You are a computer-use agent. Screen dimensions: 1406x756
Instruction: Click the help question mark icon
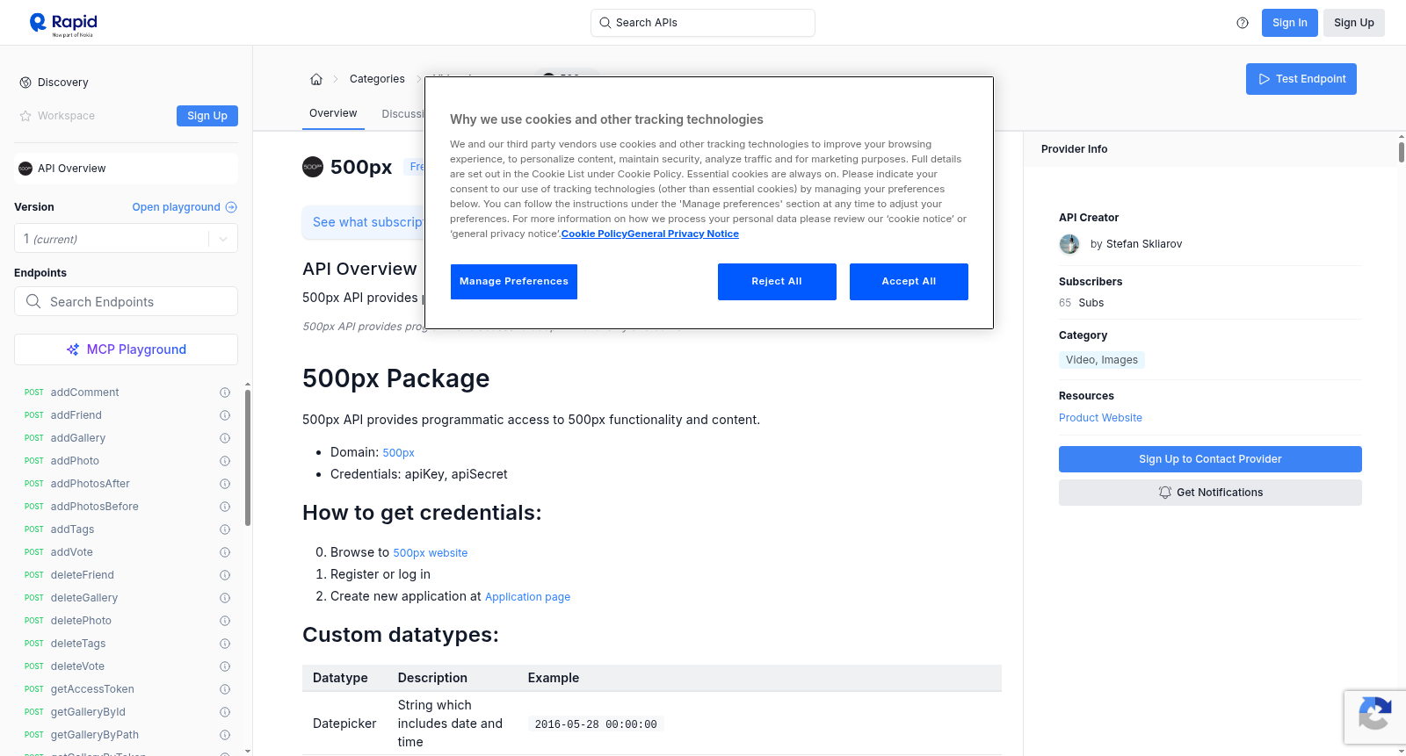click(x=1243, y=23)
